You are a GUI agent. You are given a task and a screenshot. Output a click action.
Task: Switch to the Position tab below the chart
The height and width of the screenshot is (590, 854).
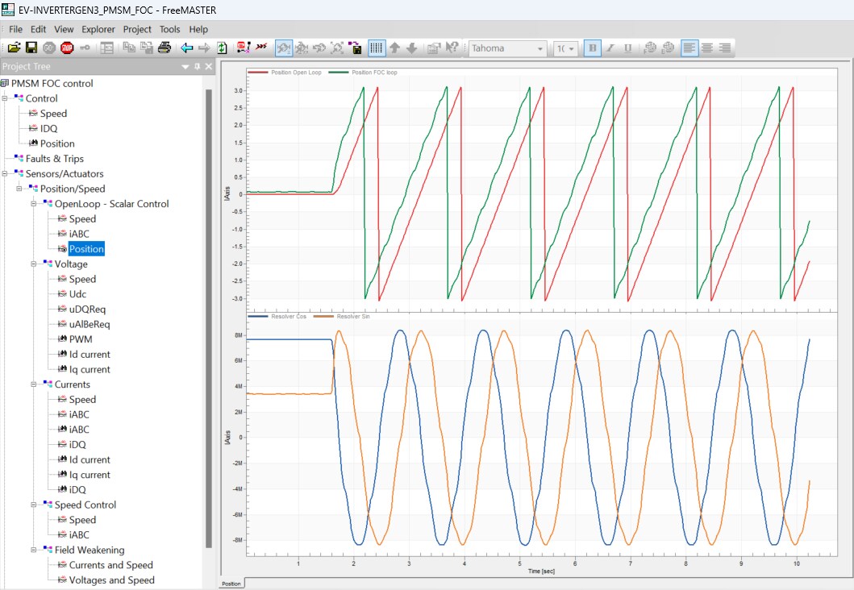point(231,583)
